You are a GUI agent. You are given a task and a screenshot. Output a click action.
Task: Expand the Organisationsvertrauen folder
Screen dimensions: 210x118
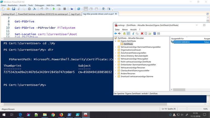[x=115, y=50]
